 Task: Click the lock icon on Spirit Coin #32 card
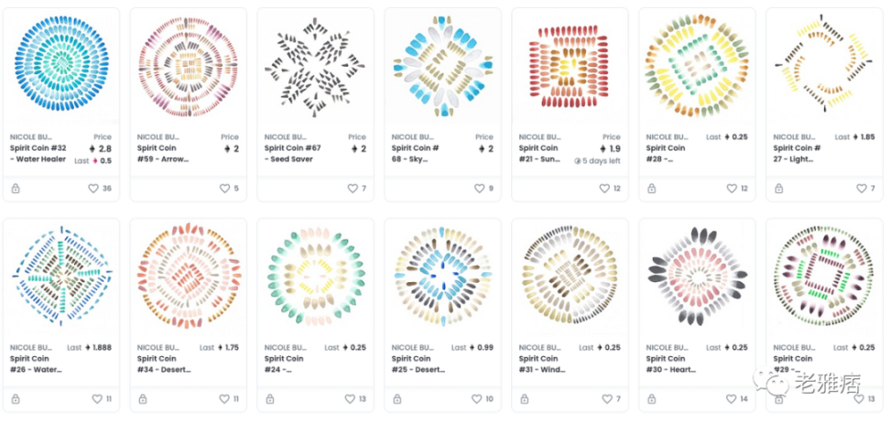(16, 189)
